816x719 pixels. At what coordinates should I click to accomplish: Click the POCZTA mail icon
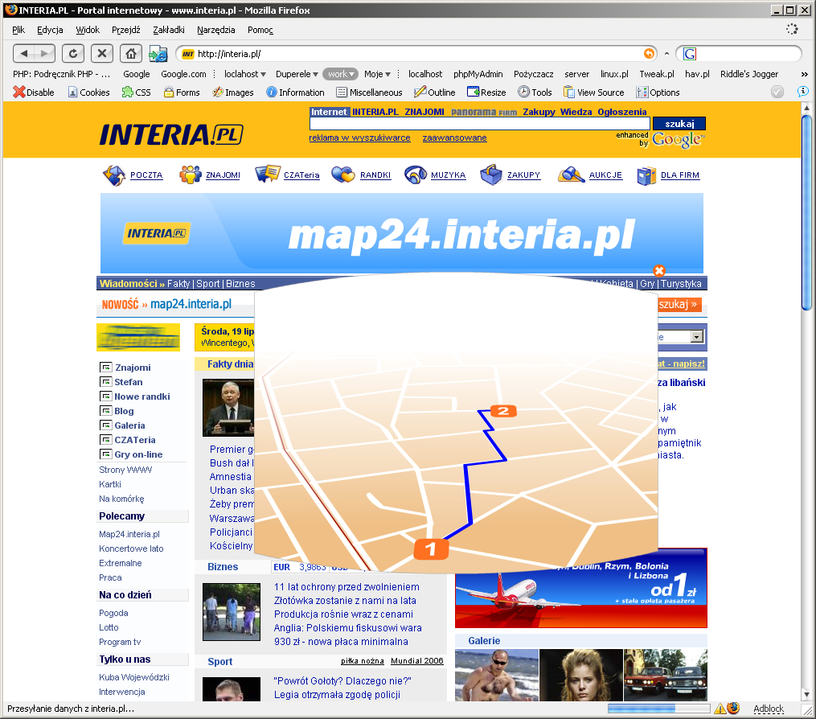[114, 175]
